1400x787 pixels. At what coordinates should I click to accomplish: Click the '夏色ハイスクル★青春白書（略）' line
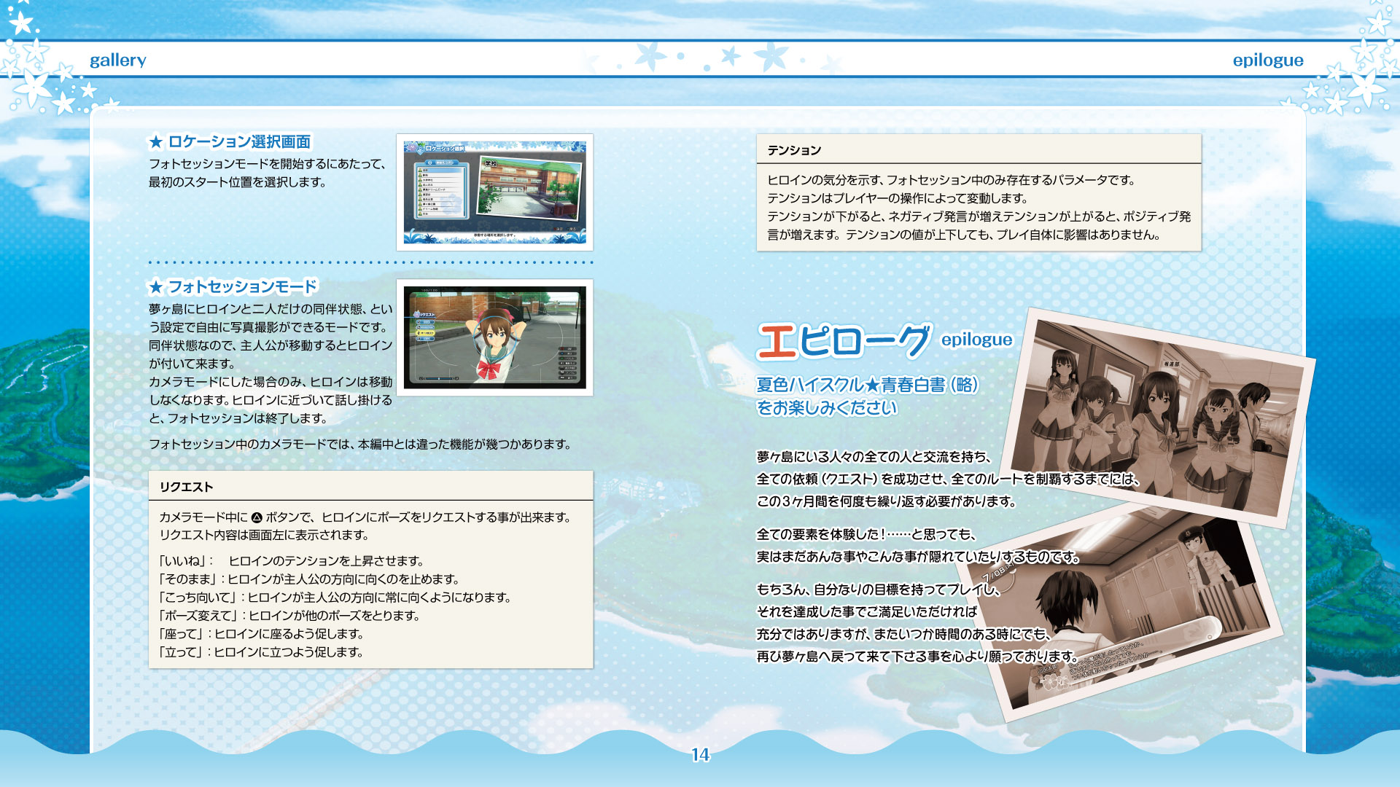(867, 384)
